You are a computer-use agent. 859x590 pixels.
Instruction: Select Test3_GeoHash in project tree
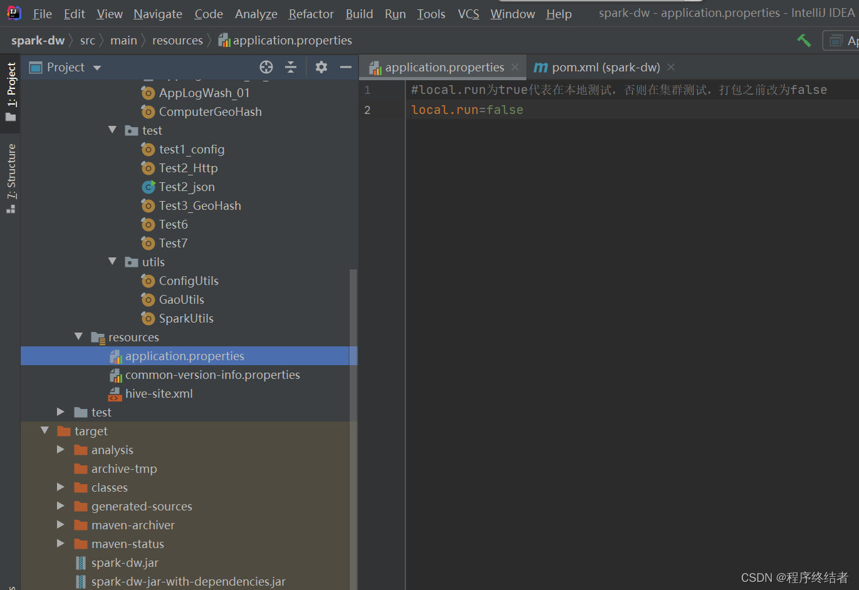[x=200, y=205]
